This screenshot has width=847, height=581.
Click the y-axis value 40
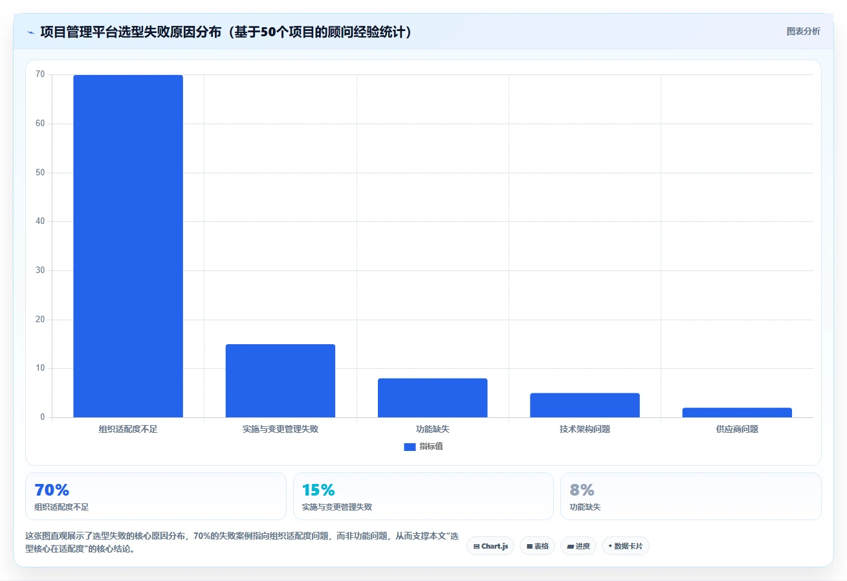click(40, 221)
